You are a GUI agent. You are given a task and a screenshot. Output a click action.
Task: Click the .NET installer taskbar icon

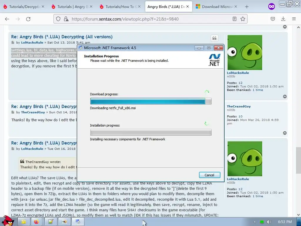tap(78, 222)
